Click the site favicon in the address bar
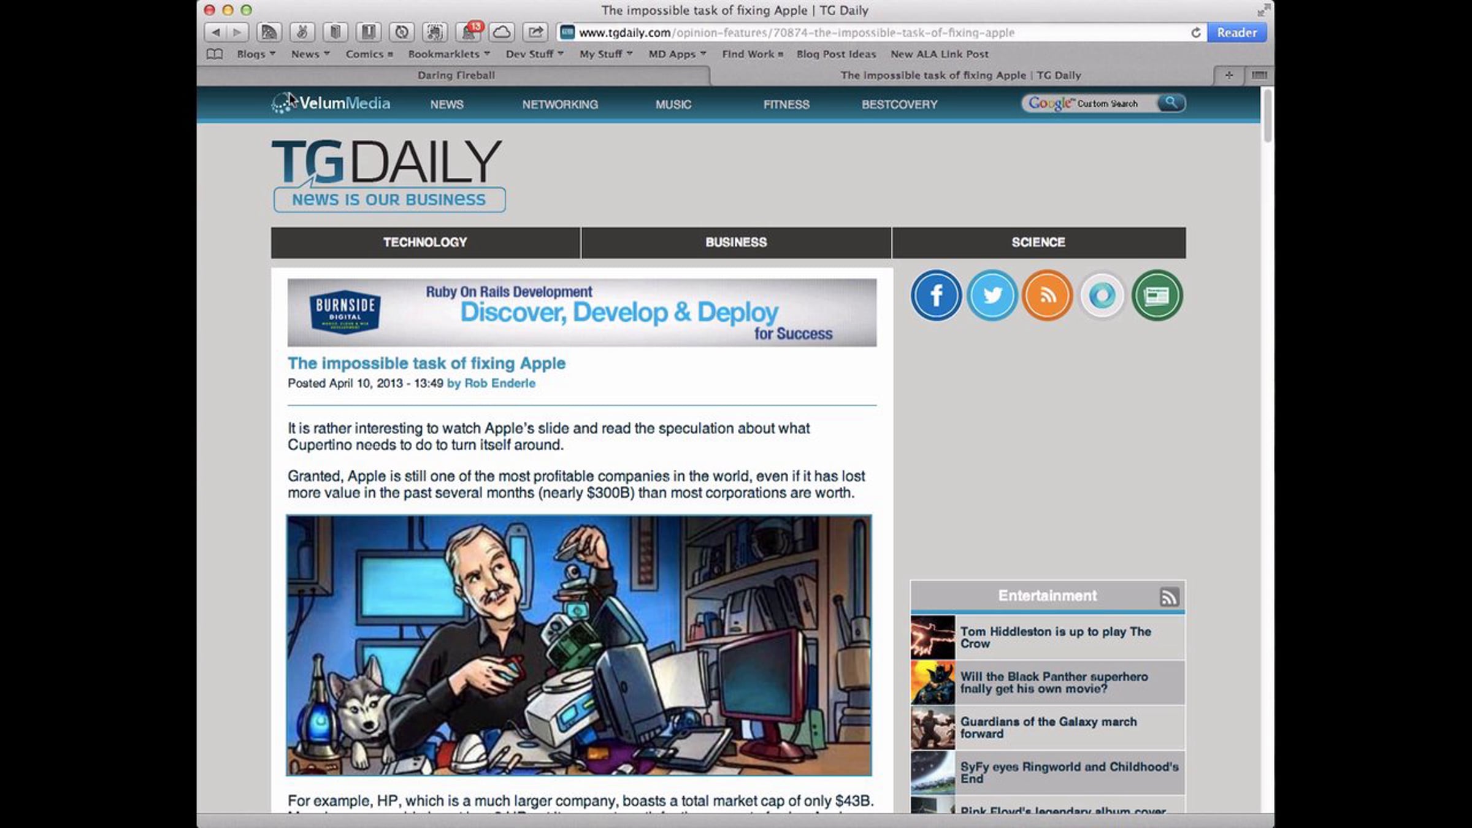 (x=567, y=33)
